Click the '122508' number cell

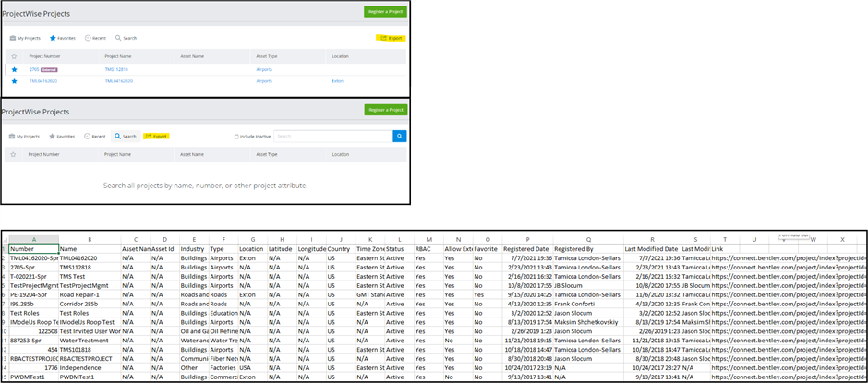(34, 331)
